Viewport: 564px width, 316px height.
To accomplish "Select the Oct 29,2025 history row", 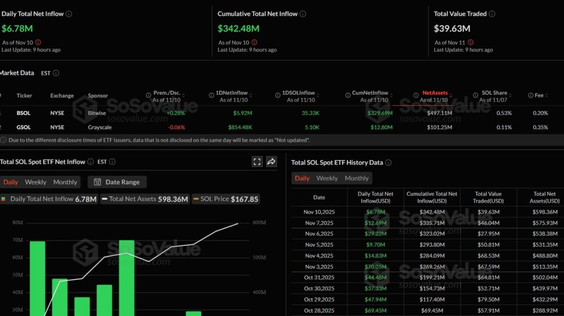I will click(427, 299).
